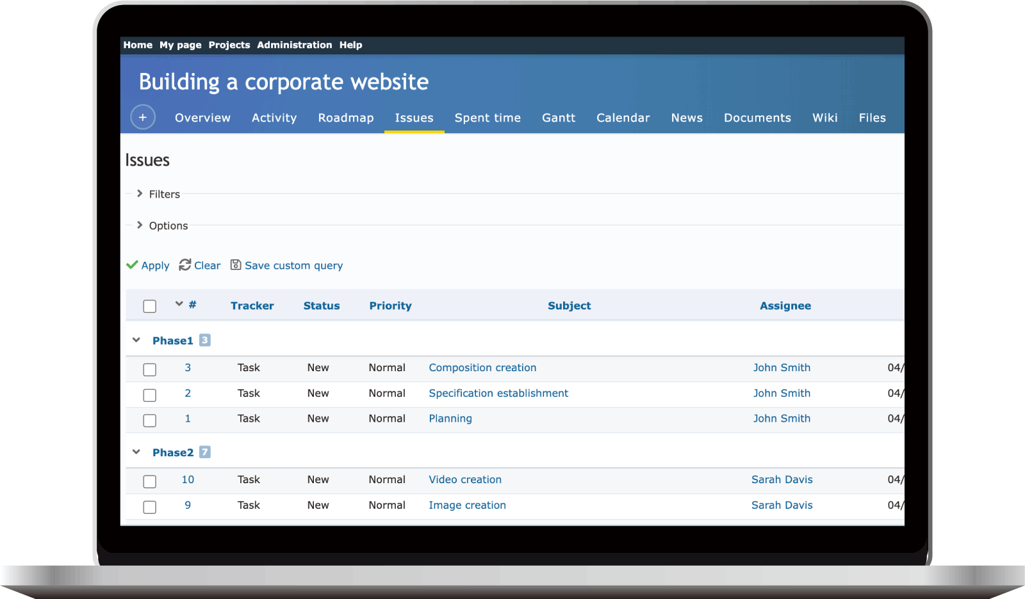Sort issues by the Tracker column
The height and width of the screenshot is (599, 1025).
point(252,305)
